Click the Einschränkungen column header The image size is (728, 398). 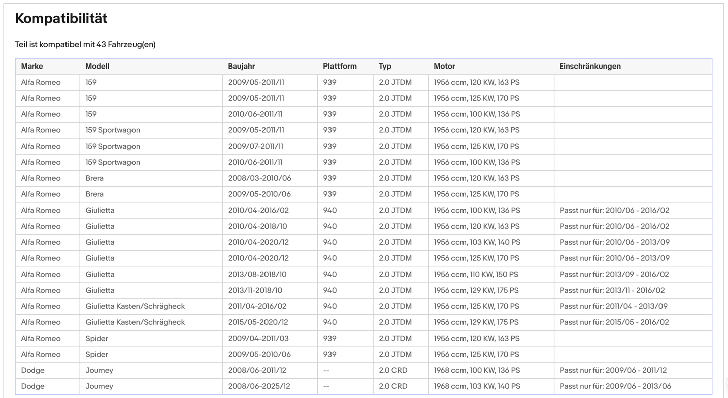(590, 67)
